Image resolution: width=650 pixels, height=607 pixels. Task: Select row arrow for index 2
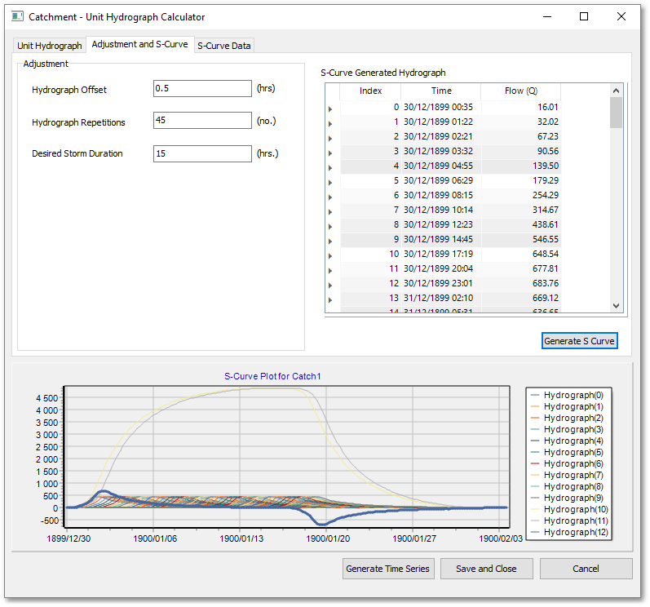[x=330, y=139]
